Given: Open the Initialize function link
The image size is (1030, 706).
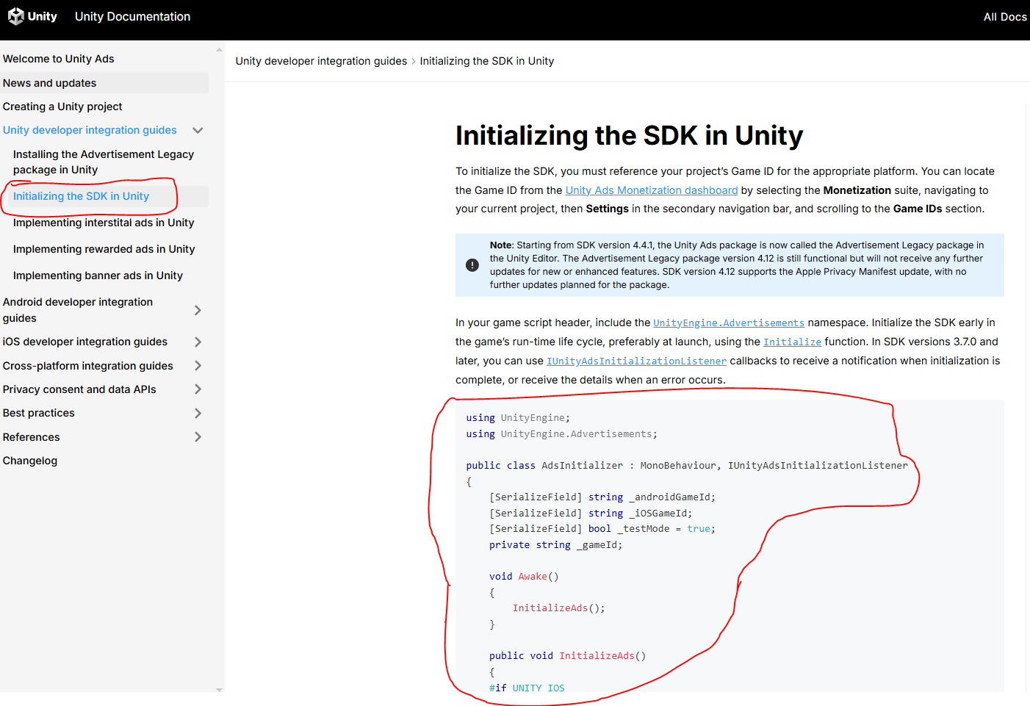Looking at the screenshot, I should point(792,342).
